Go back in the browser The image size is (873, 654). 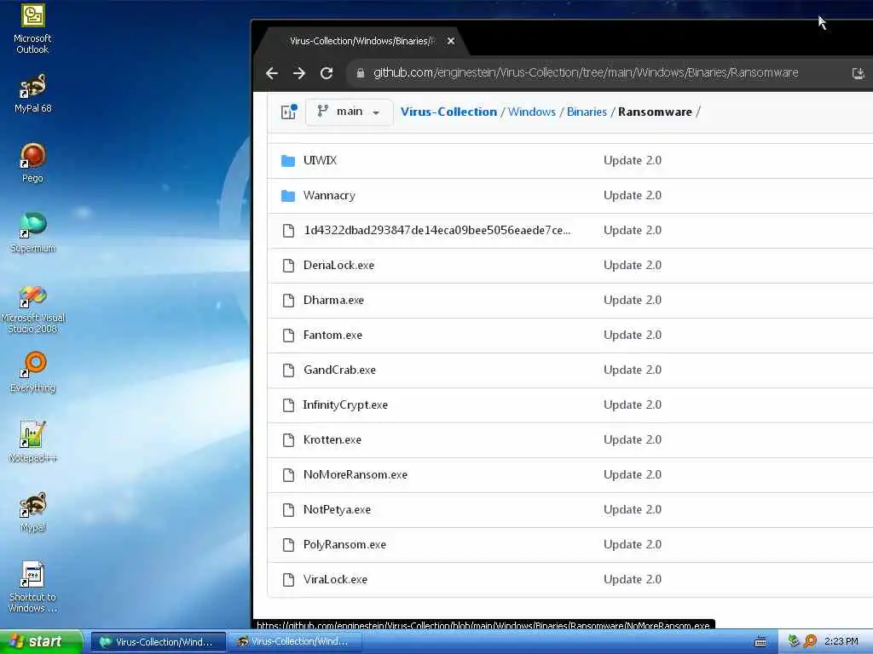(x=272, y=73)
